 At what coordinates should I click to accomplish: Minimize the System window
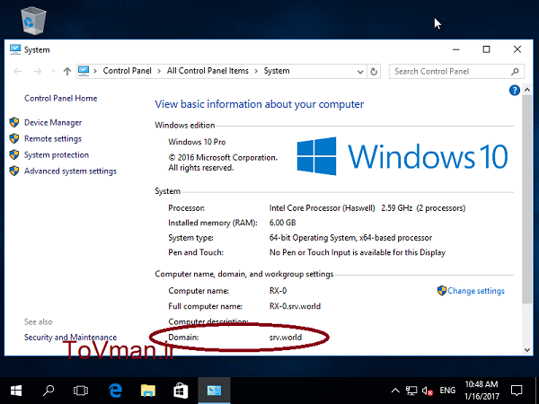(x=456, y=49)
